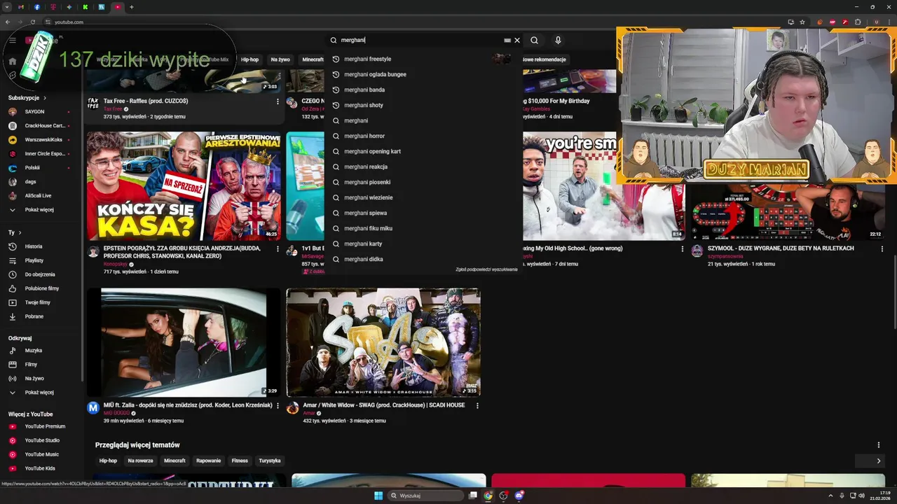The width and height of the screenshot is (897, 504).
Task: Open YouTube Studio in the sidebar
Action: [42, 440]
